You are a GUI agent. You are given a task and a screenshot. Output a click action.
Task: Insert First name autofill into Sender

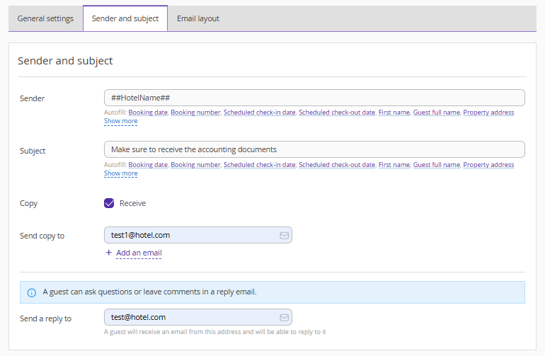coord(394,113)
